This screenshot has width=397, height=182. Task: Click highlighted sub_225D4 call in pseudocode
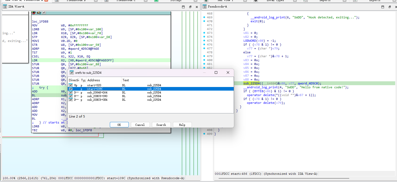(251, 83)
